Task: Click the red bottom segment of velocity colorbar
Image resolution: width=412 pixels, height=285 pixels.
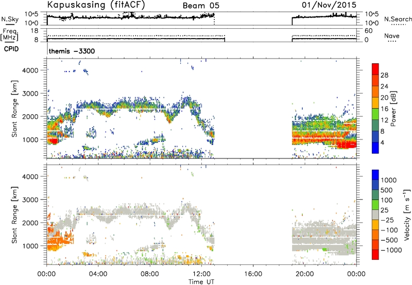Action: click(375, 255)
